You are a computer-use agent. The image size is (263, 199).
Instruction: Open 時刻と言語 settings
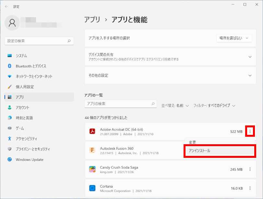(24, 118)
